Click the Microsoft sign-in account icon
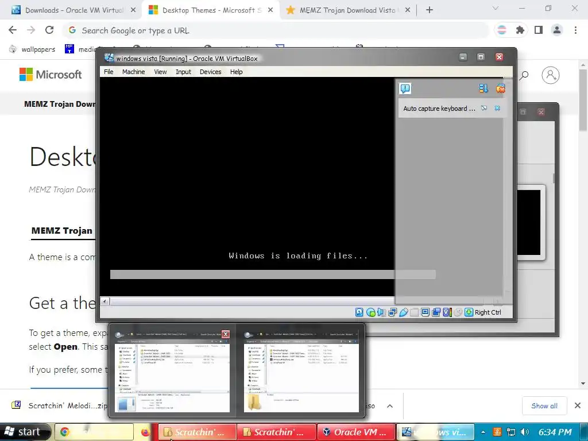Viewport: 588px width, 441px height. [551, 75]
